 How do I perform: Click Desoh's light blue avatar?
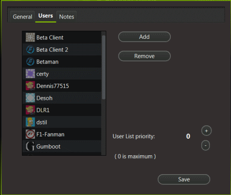click(x=30, y=98)
